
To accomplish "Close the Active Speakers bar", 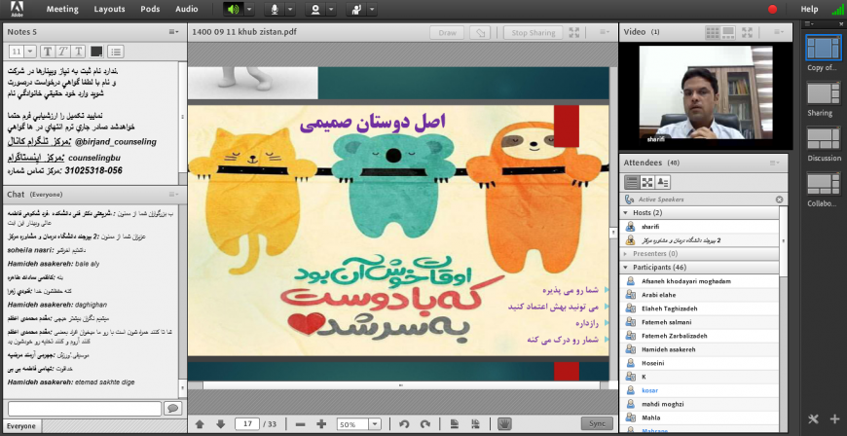I will coord(779,200).
